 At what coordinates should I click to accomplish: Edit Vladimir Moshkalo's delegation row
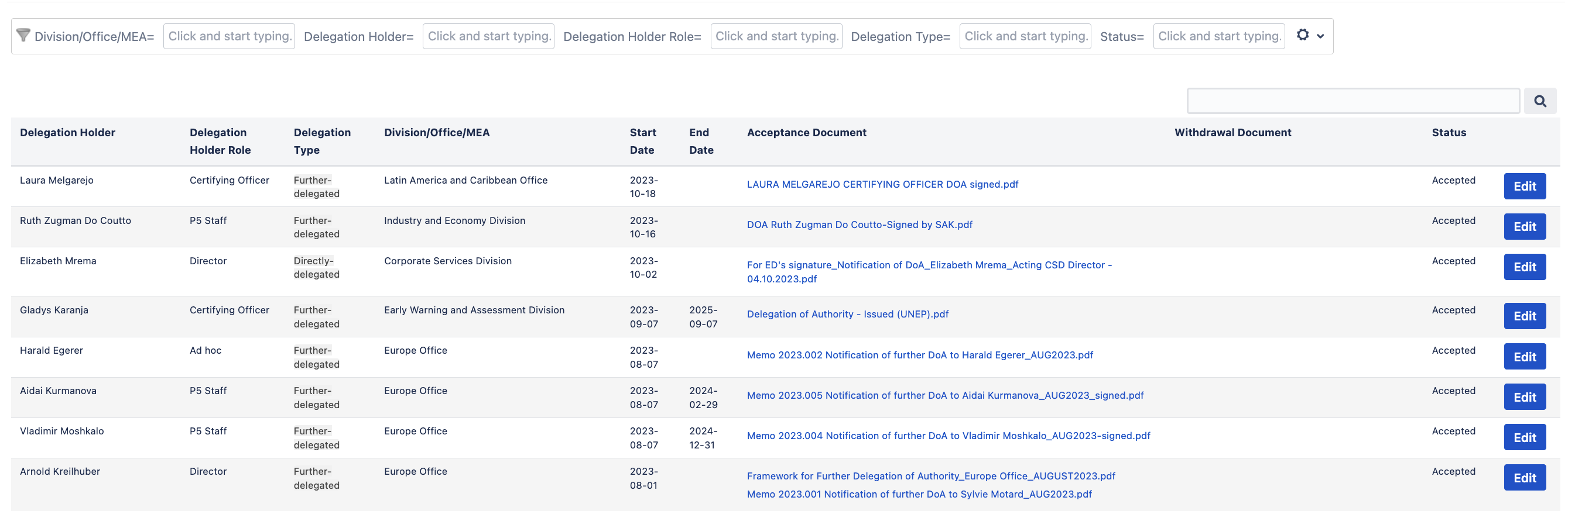pyautogui.click(x=1525, y=437)
